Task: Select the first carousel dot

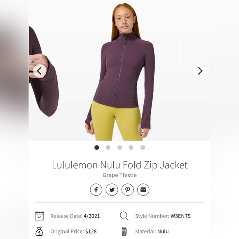Action: point(97,148)
